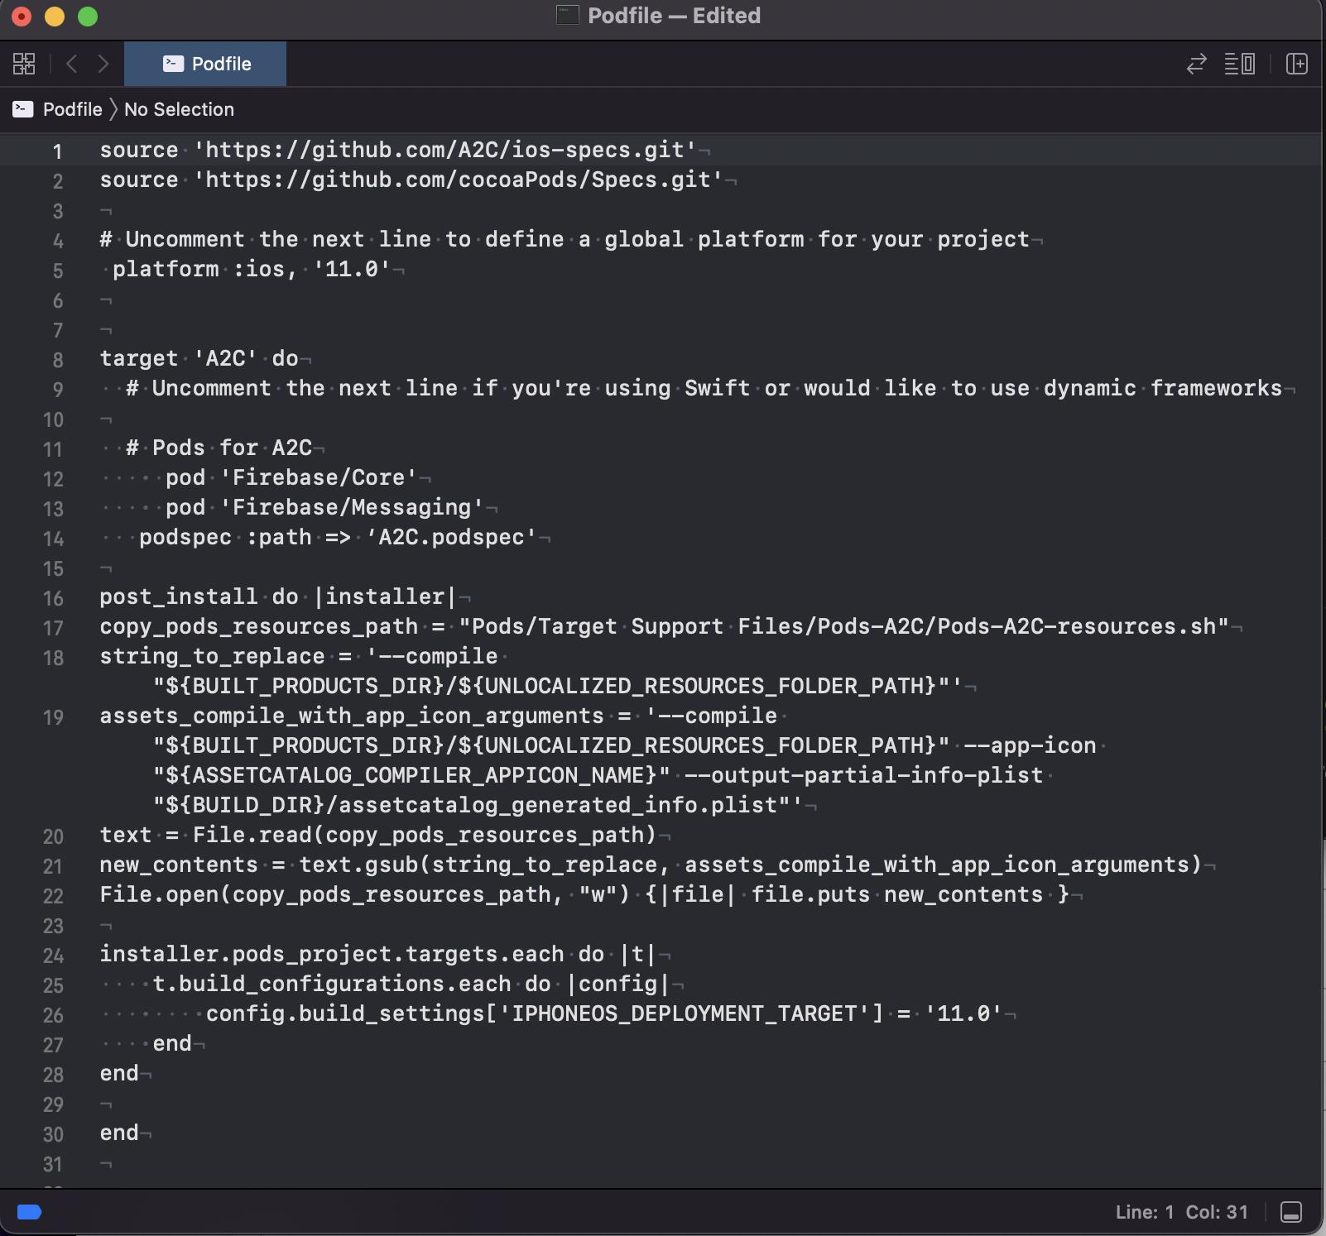
Task: Click the copy_pods_resources_path assignment line
Action: 665,626
